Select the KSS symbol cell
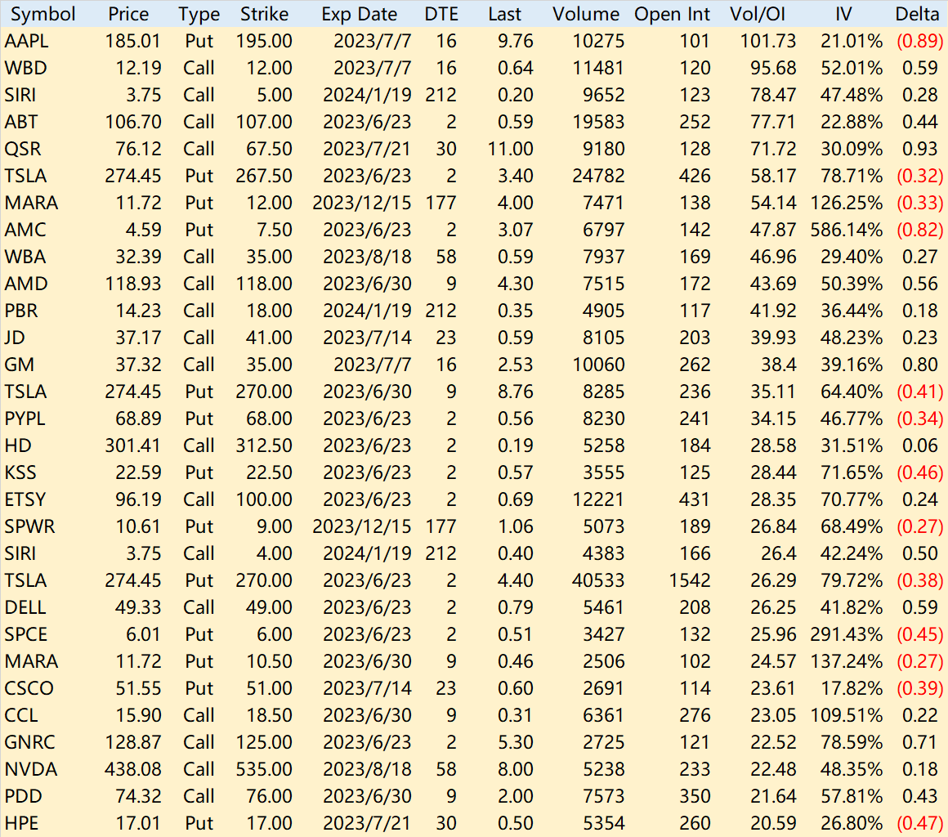 (x=20, y=472)
